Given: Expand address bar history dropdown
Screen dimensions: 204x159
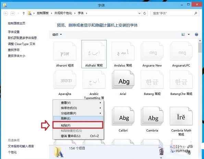Looking at the screenshot, I should (139, 13).
